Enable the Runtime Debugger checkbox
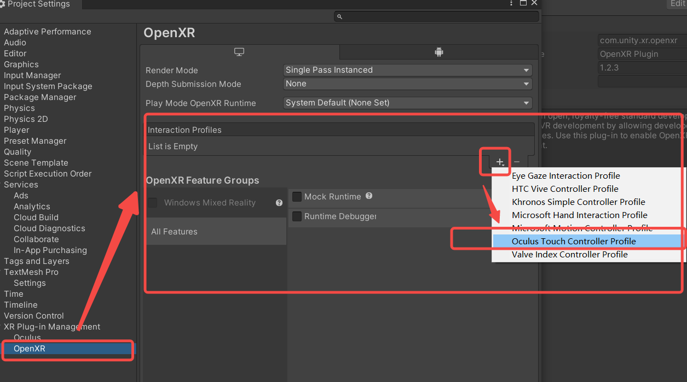Image resolution: width=687 pixels, height=382 pixels. pos(297,216)
